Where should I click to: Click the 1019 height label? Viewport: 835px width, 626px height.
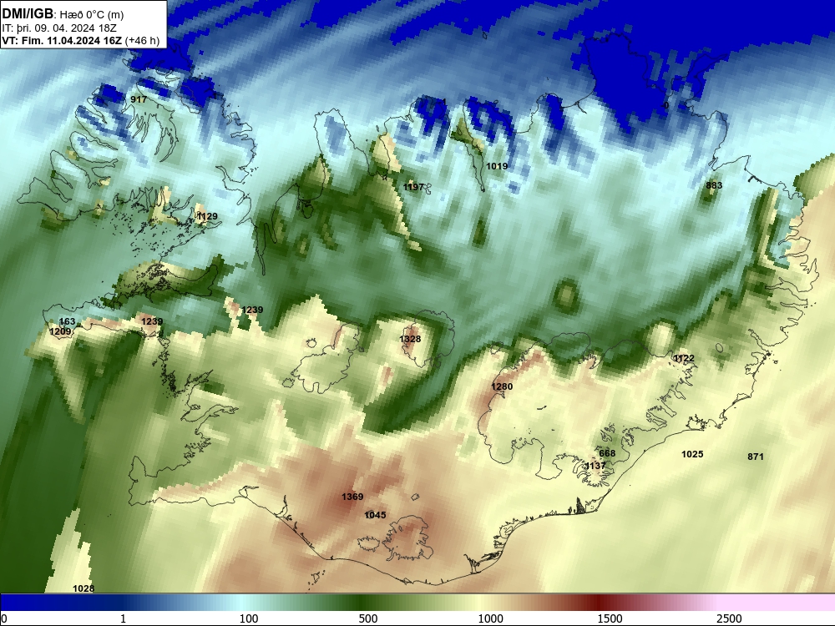[x=497, y=166]
